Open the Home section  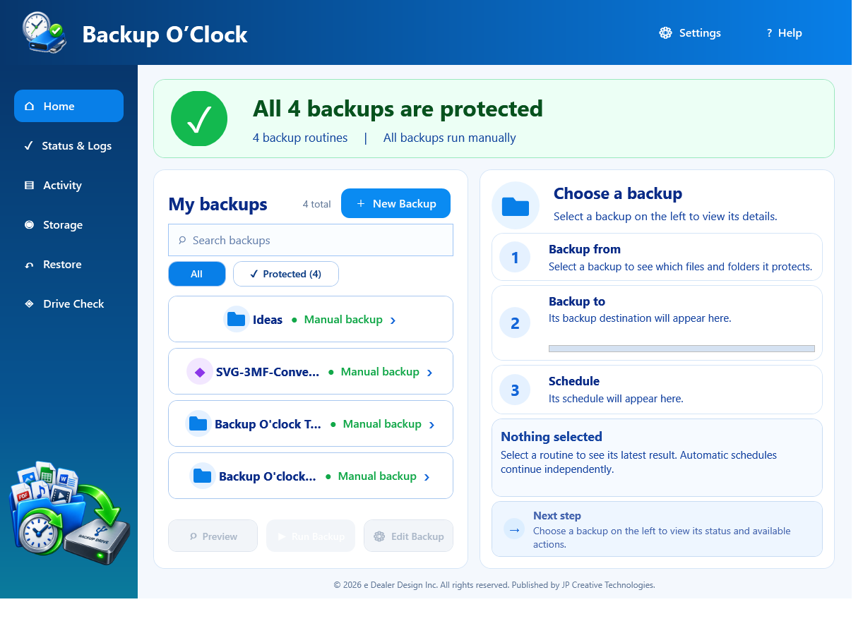69,106
